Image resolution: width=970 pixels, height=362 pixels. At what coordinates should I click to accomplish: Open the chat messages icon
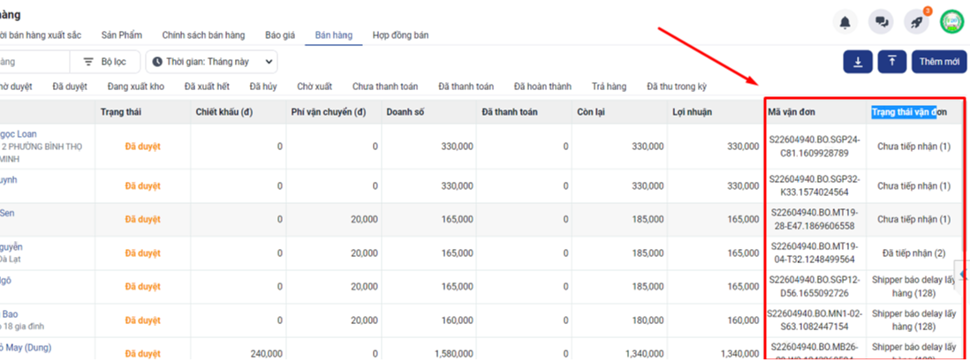click(881, 22)
